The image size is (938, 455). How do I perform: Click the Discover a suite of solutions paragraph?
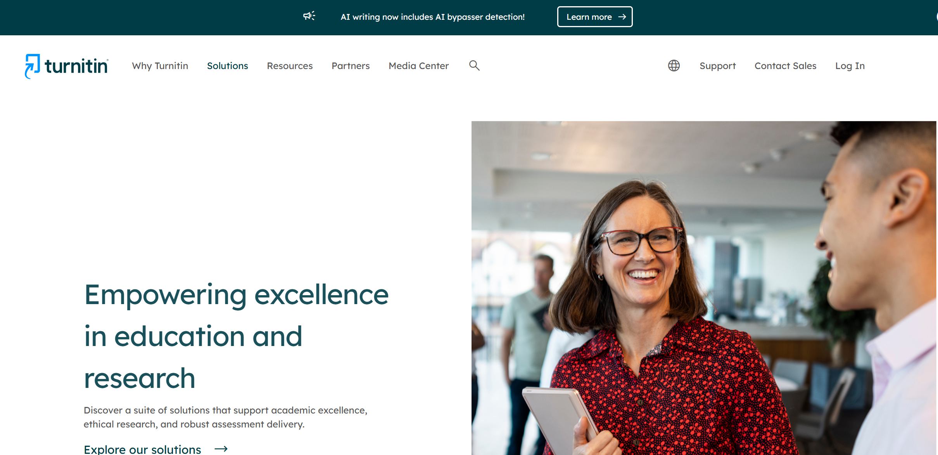point(225,417)
